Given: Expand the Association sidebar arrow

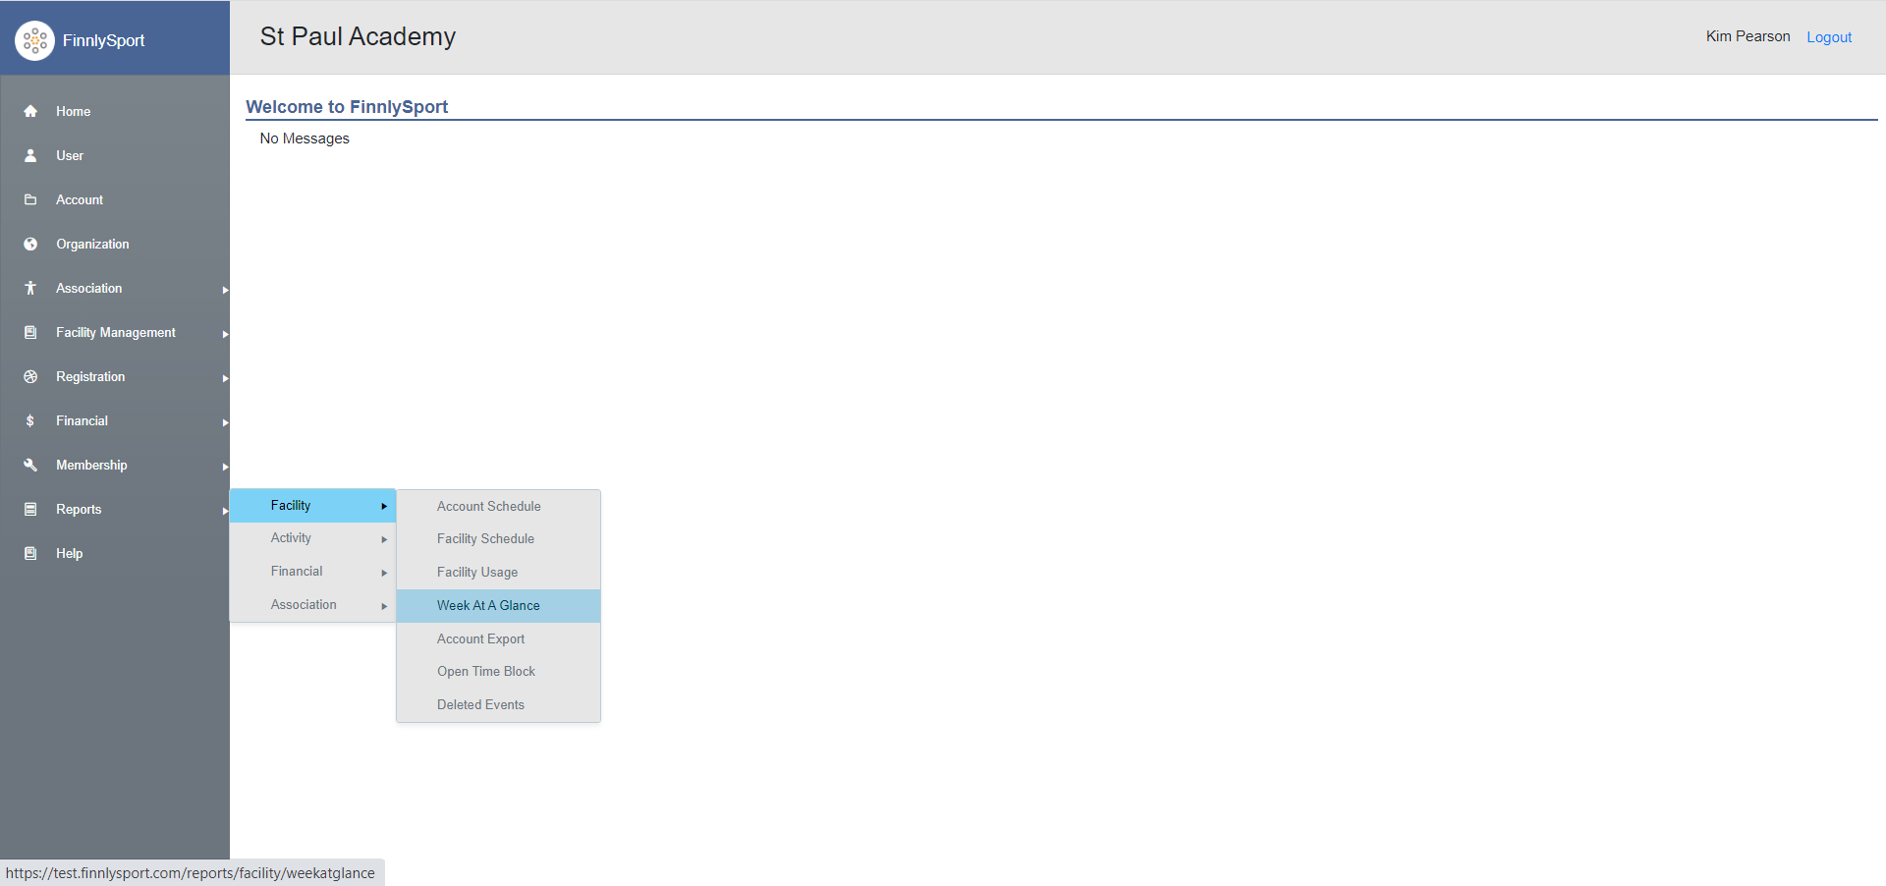Looking at the screenshot, I should pyautogui.click(x=225, y=290).
